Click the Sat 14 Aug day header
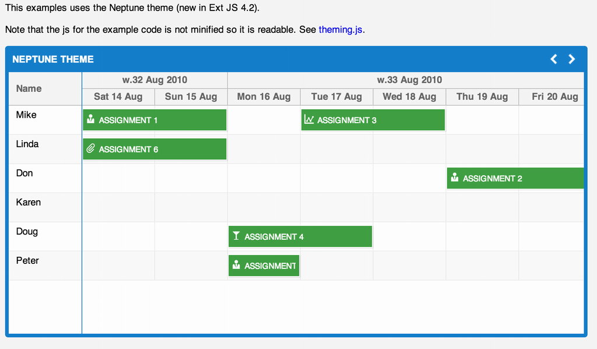Viewport: 597px width, 349px height. pos(118,97)
